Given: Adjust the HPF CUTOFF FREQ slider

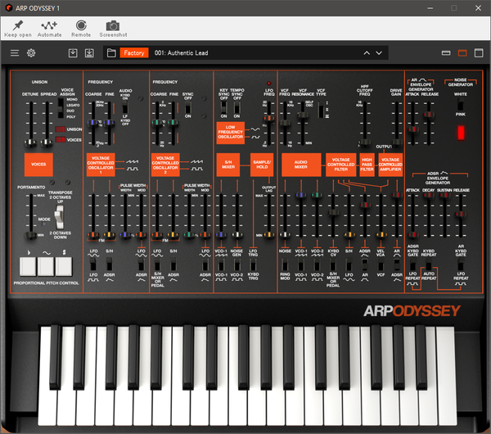Looking at the screenshot, I should 365,142.
